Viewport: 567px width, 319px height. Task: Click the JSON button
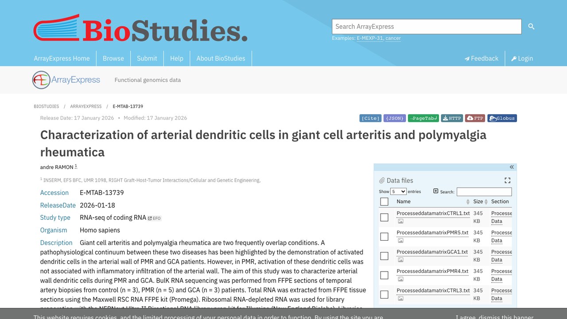tap(395, 118)
